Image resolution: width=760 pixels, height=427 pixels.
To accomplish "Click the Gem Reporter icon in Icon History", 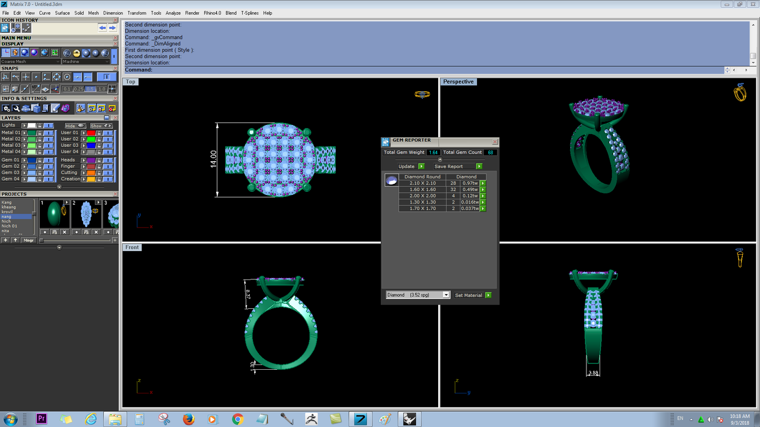I will tap(5, 28).
